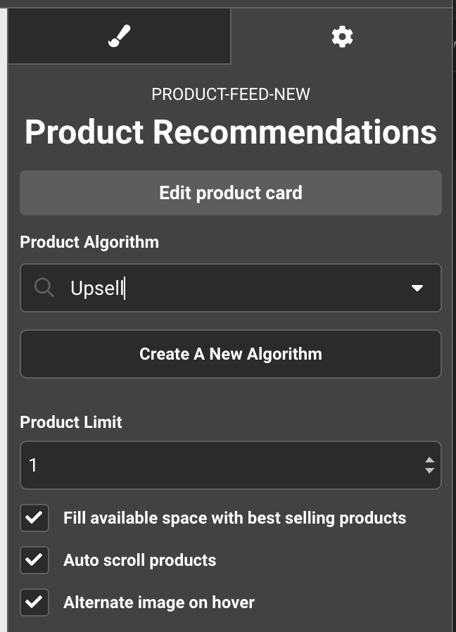
Task: Select the Product Recommendations heading
Action: pos(231,132)
